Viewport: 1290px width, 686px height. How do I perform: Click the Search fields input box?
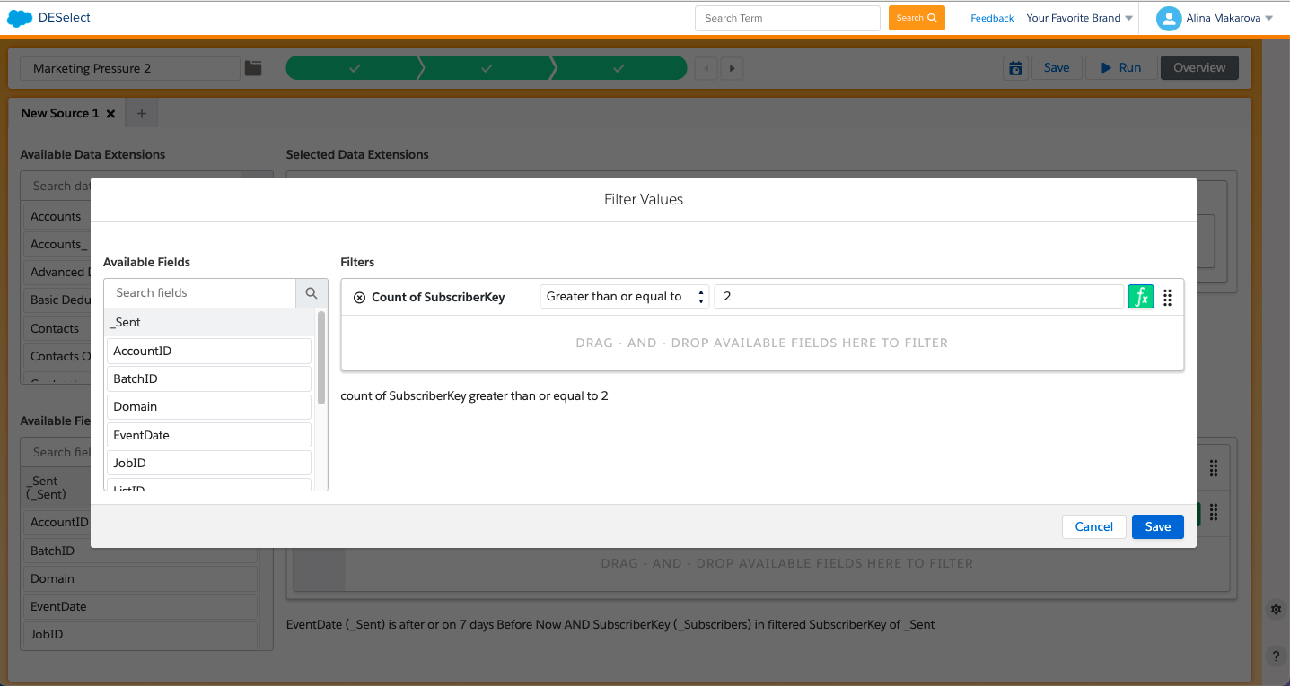point(200,293)
